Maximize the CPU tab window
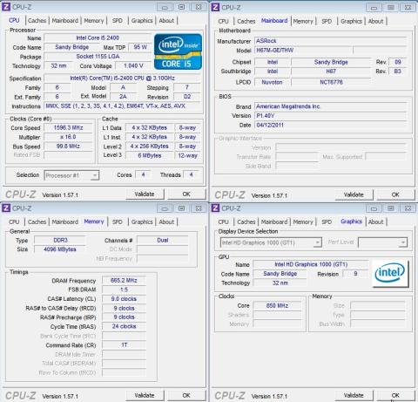The width and height of the screenshot is (418, 402). click(181, 7)
